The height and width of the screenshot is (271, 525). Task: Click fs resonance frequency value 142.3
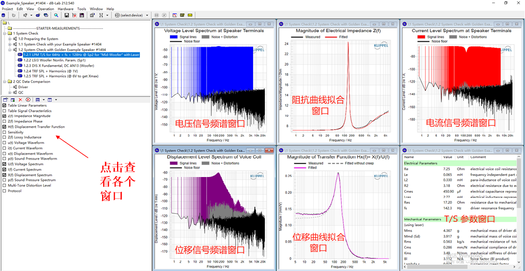pos(448,208)
